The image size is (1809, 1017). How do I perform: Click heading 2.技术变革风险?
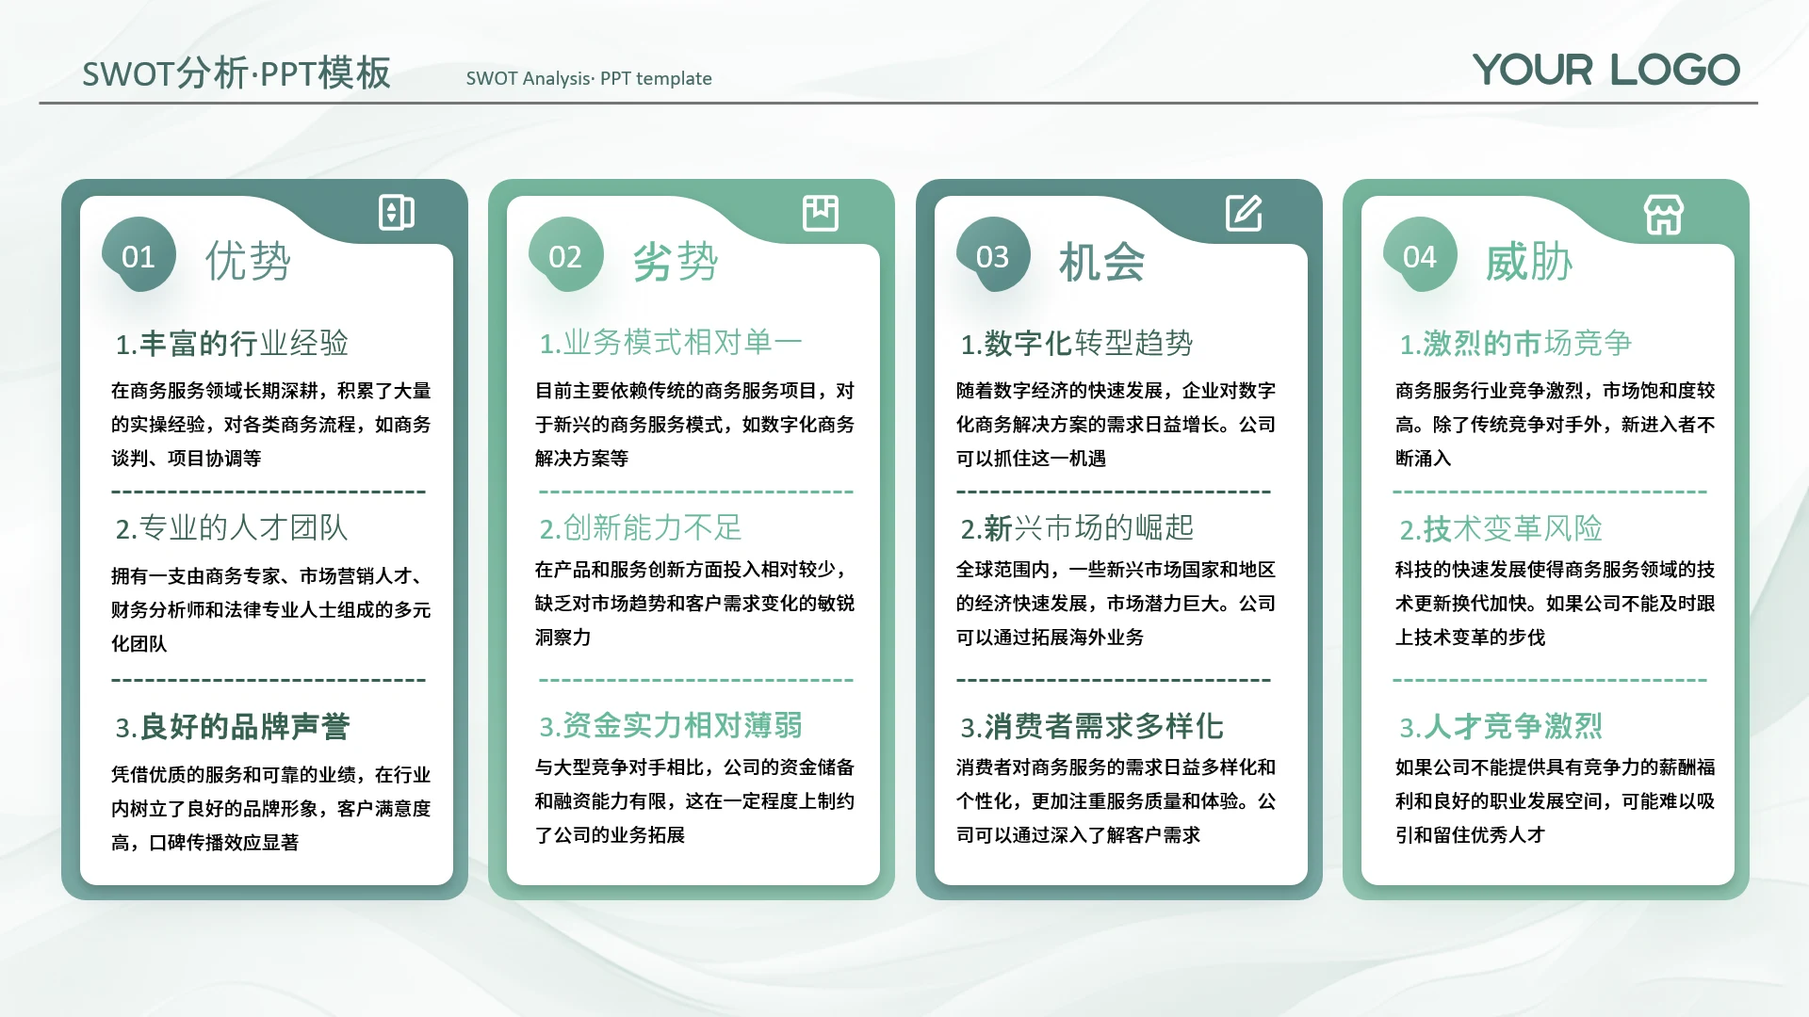point(1500,528)
